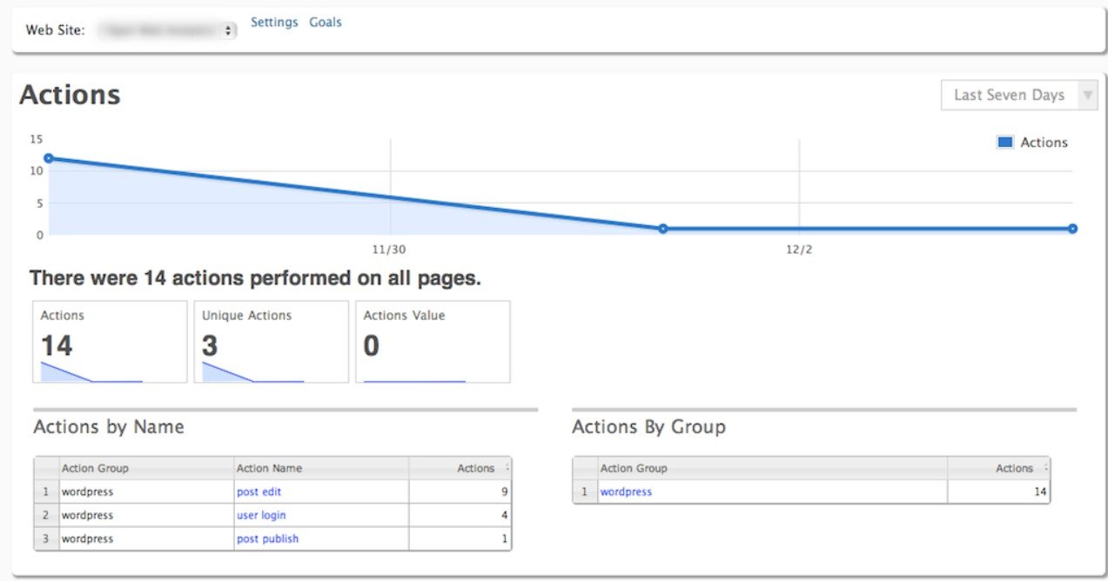Image resolution: width=1108 pixels, height=581 pixels.
Task: Click Action Group header in Actions by Name
Action: [x=95, y=468]
